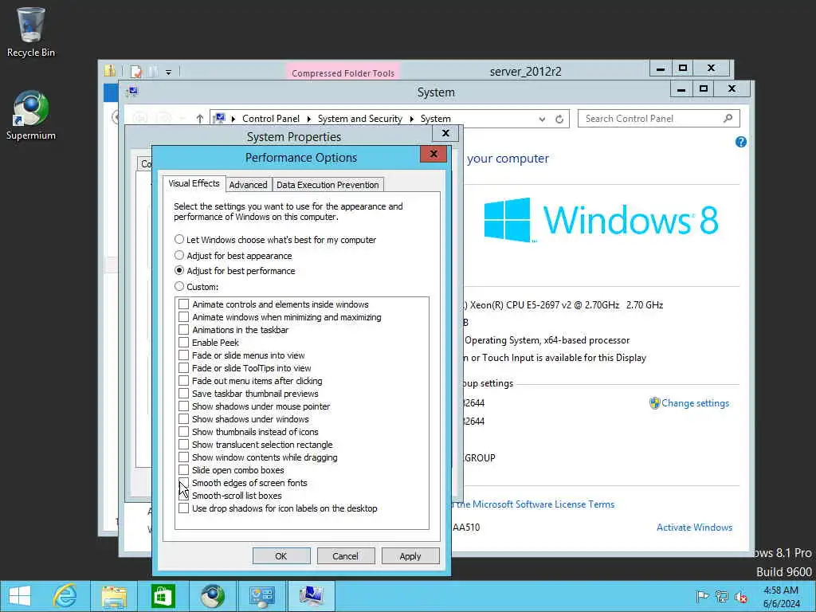
Task: Click muted volume tray icon
Action: (x=740, y=597)
